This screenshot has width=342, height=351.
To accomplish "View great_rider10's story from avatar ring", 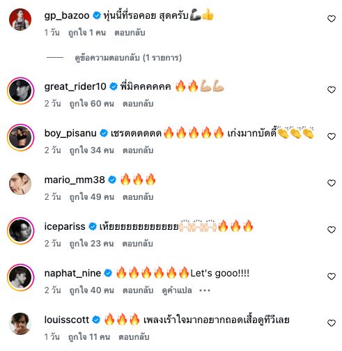I will (20, 91).
